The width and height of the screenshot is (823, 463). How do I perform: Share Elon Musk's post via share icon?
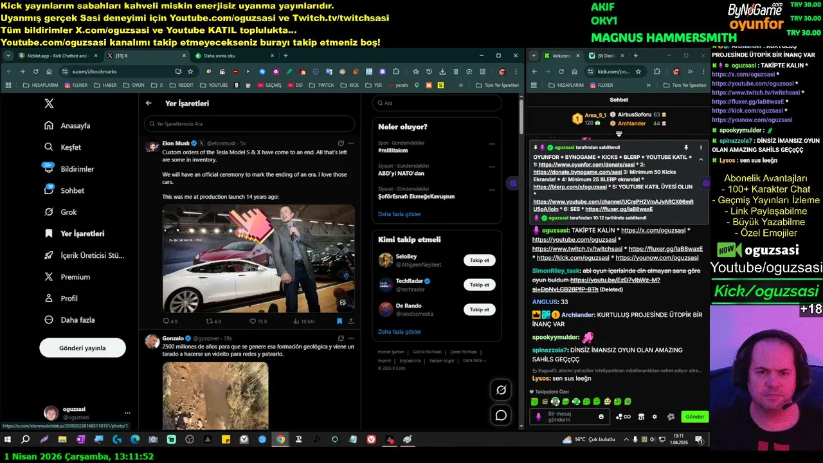pyautogui.click(x=351, y=321)
